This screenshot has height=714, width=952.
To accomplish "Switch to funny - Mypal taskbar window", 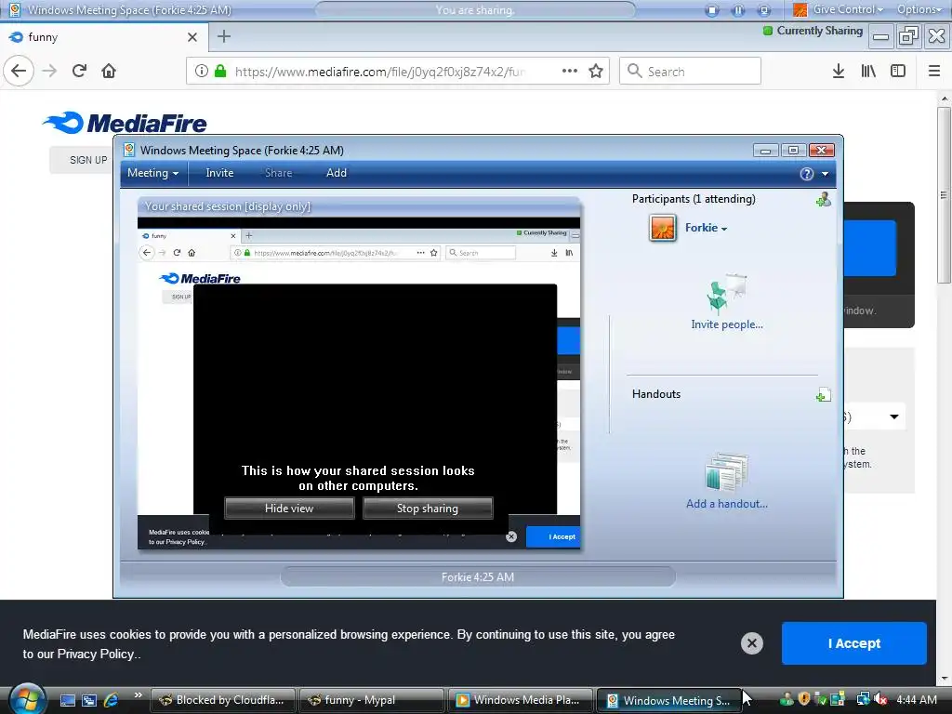I will pos(371,701).
